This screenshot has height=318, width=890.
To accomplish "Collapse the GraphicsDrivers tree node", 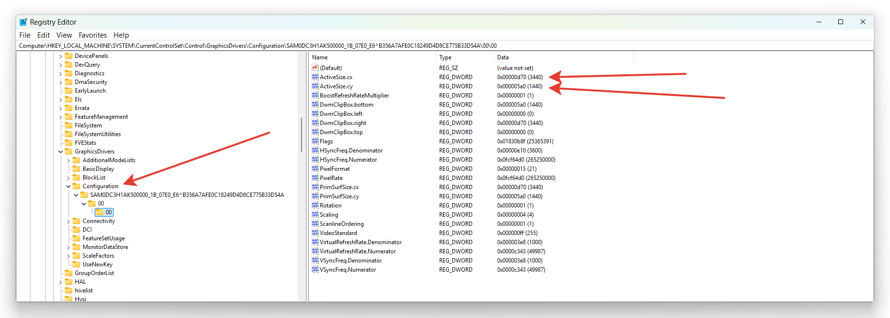I will pyautogui.click(x=61, y=152).
